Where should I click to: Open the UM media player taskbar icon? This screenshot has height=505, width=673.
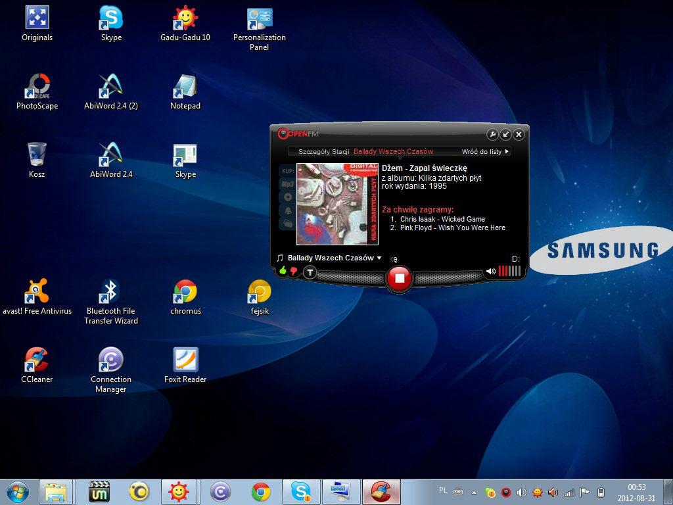tap(99, 492)
